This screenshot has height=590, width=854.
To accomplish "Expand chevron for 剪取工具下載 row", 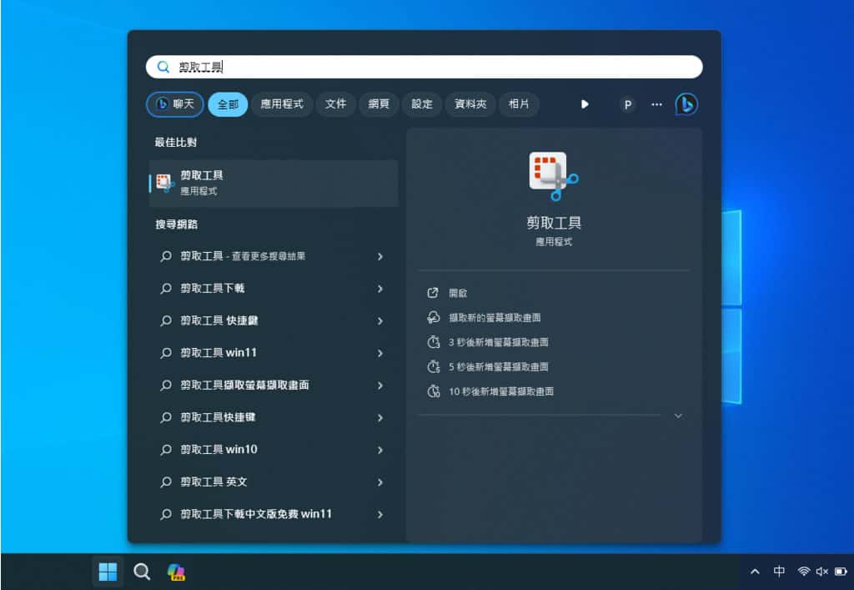I will pos(380,289).
